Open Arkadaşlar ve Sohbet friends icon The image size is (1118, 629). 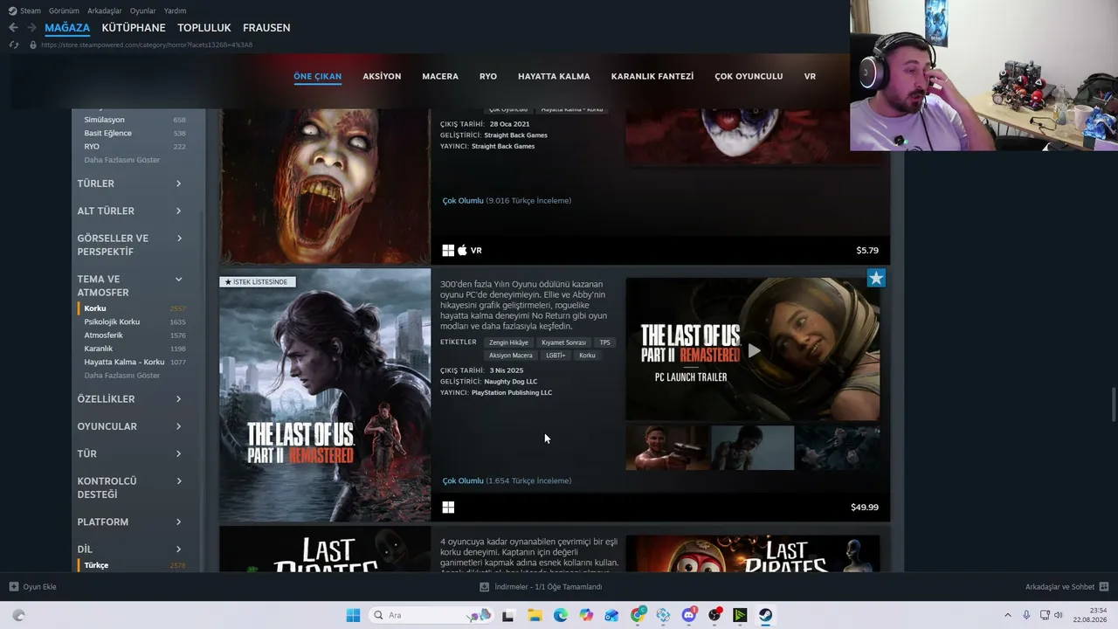tap(1104, 587)
